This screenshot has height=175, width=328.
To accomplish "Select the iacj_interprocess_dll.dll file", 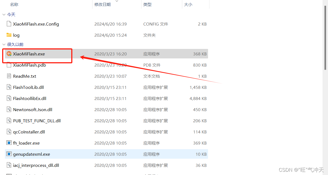I will point(36,165).
